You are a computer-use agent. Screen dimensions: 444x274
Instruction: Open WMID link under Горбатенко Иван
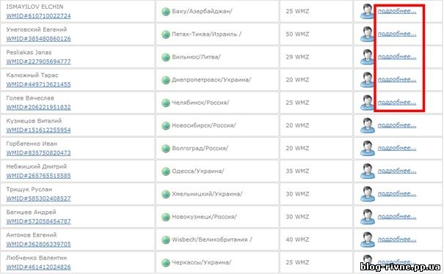(x=38, y=152)
